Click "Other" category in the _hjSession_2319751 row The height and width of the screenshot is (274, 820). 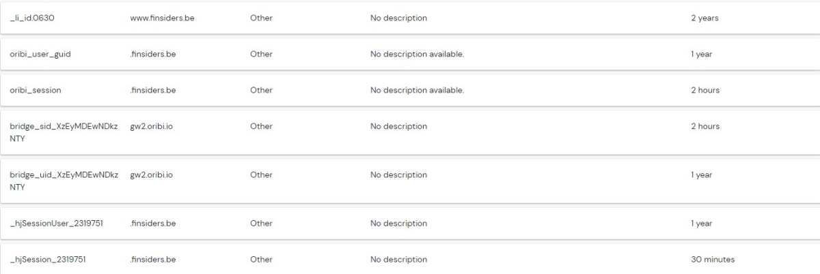261,260
